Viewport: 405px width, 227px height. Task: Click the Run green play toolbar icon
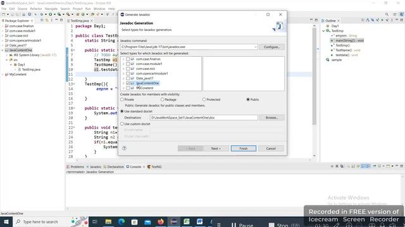51,15
